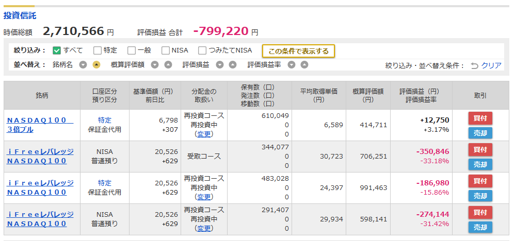Check the 特定 account filter checkbox

pyautogui.click(x=97, y=50)
